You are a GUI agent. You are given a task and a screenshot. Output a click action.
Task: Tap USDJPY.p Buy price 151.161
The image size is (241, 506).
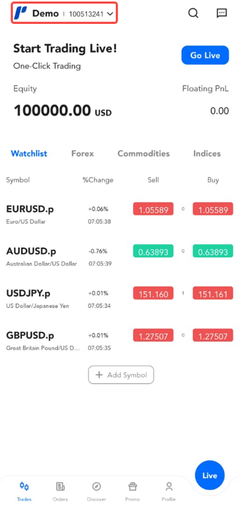point(213,294)
